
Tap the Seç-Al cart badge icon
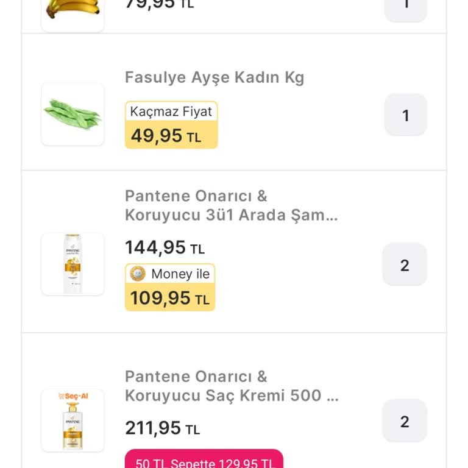click(x=73, y=396)
